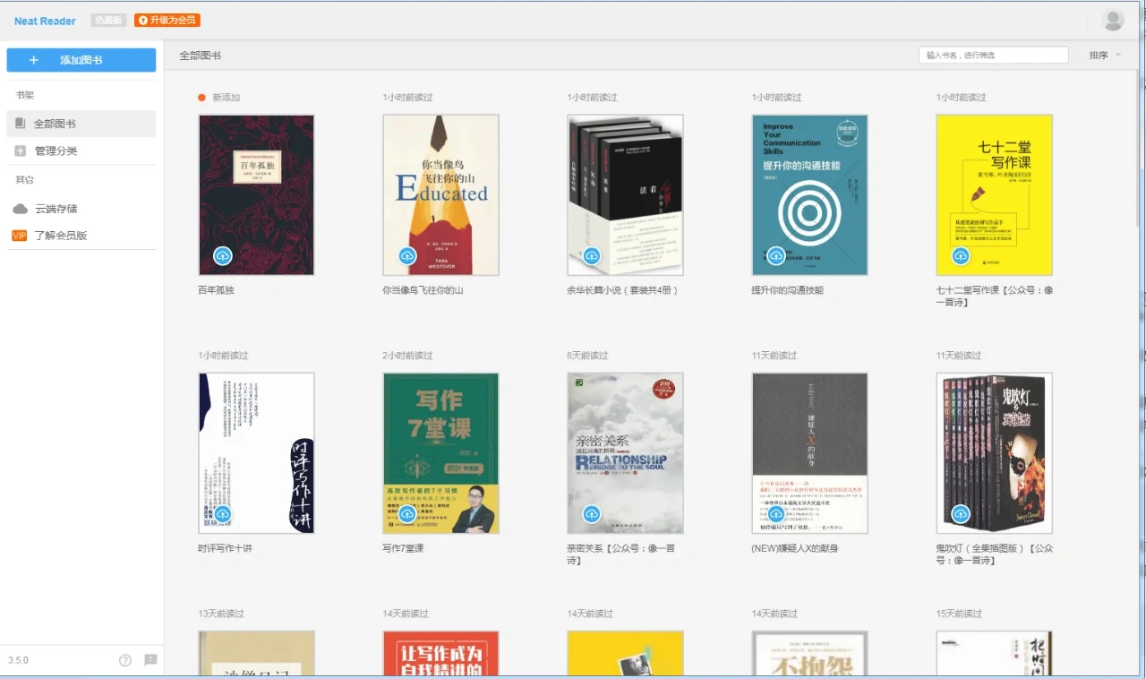Click the cloud upload icon on 写作7堂课
Image resolution: width=1146 pixels, height=679 pixels.
[407, 514]
